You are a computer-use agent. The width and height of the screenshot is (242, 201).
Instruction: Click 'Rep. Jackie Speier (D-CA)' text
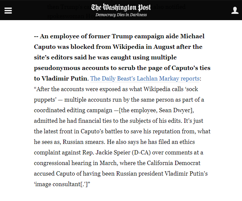pyautogui.click(x=104, y=152)
